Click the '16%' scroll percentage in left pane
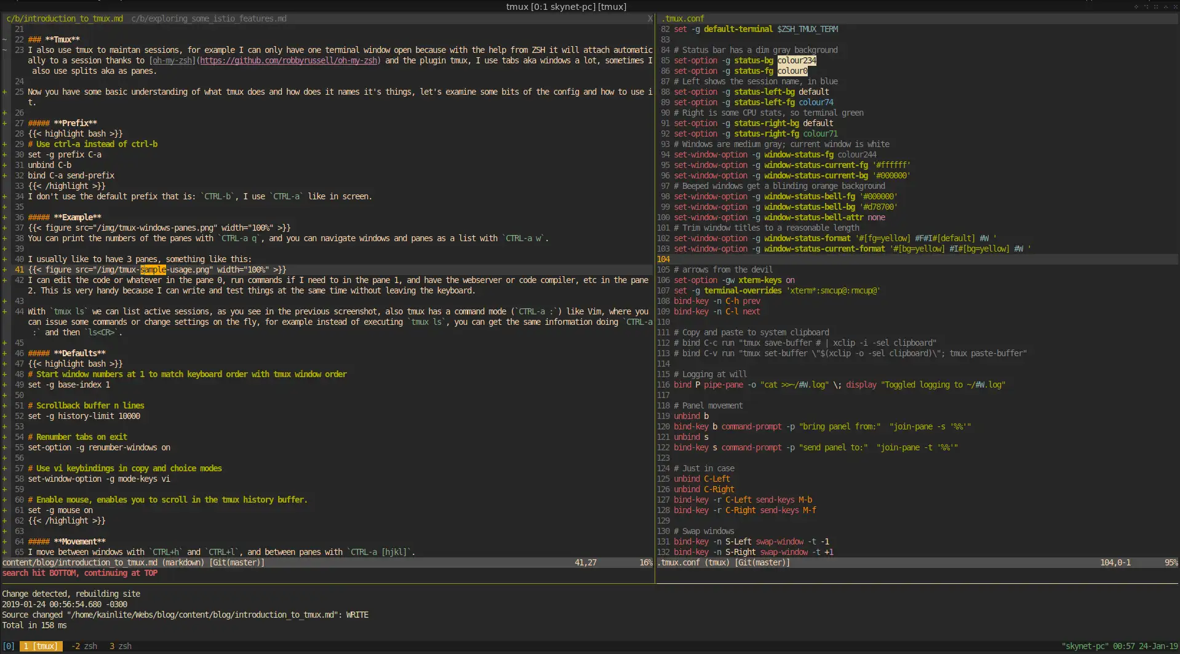 (645, 562)
